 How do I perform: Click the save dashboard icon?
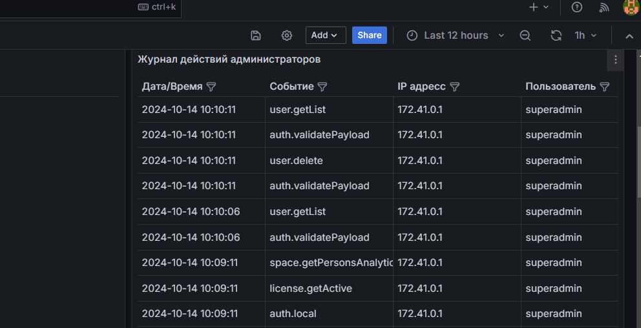tap(256, 36)
